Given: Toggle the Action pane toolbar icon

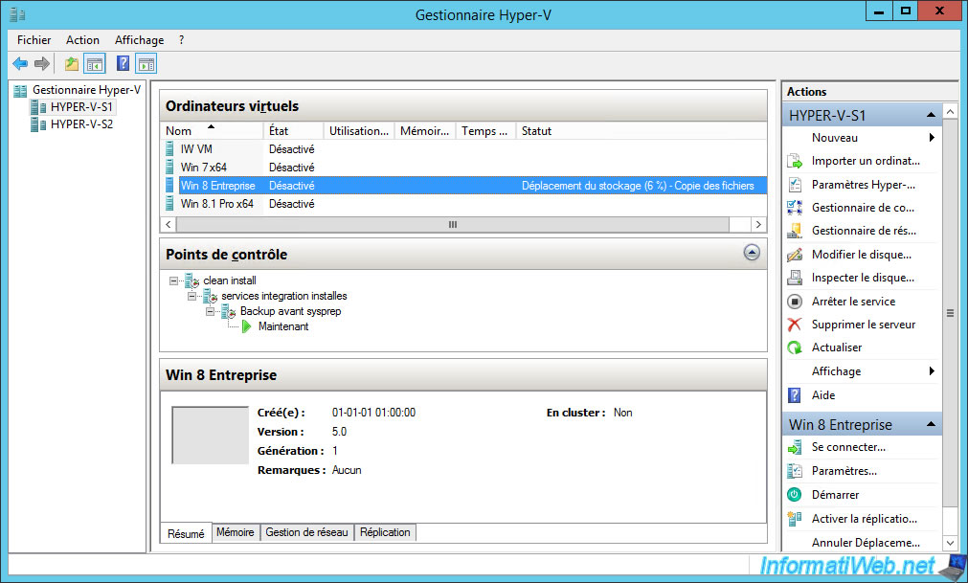Looking at the screenshot, I should click(146, 63).
